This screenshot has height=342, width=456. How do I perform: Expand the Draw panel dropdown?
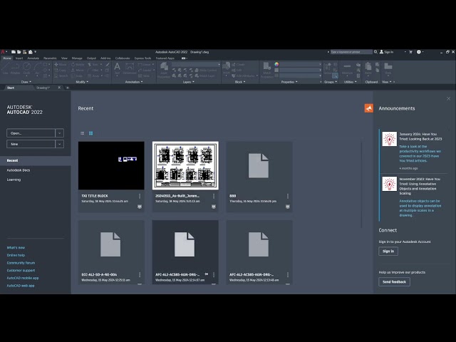coord(26,82)
